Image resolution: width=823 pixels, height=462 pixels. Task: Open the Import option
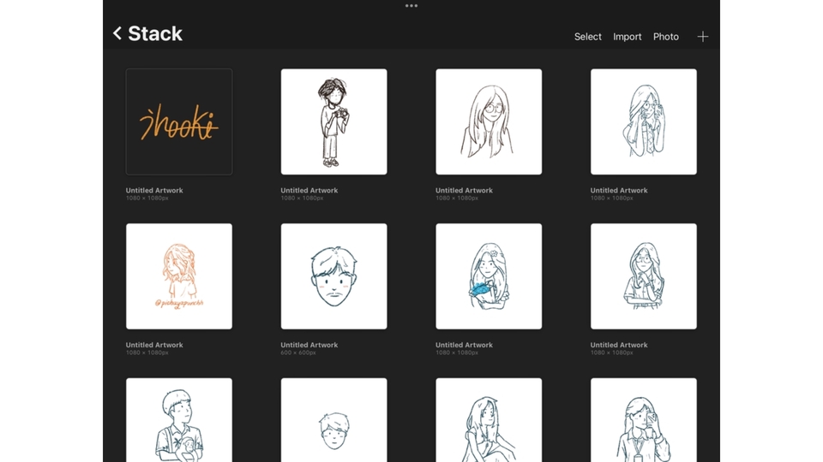[x=627, y=37]
